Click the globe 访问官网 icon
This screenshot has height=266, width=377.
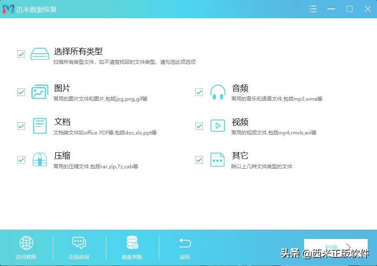pos(26,243)
